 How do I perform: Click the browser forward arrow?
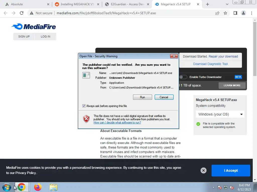click(14, 13)
